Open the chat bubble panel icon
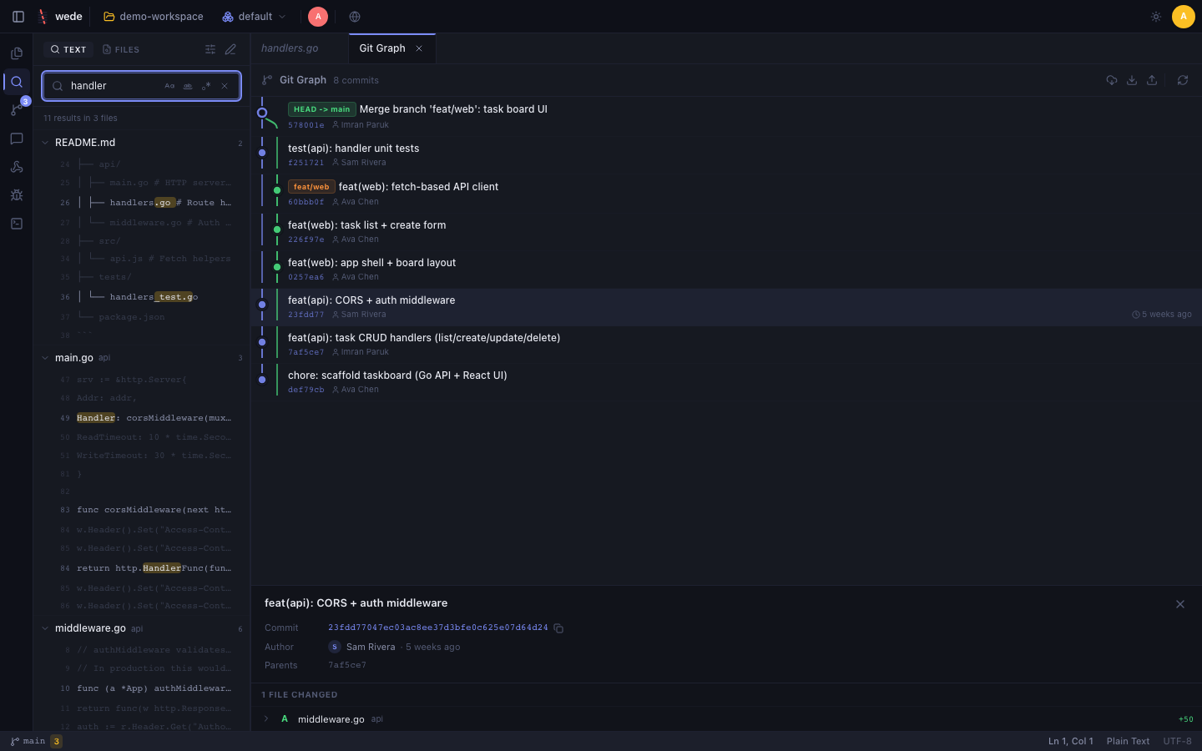 (x=17, y=139)
